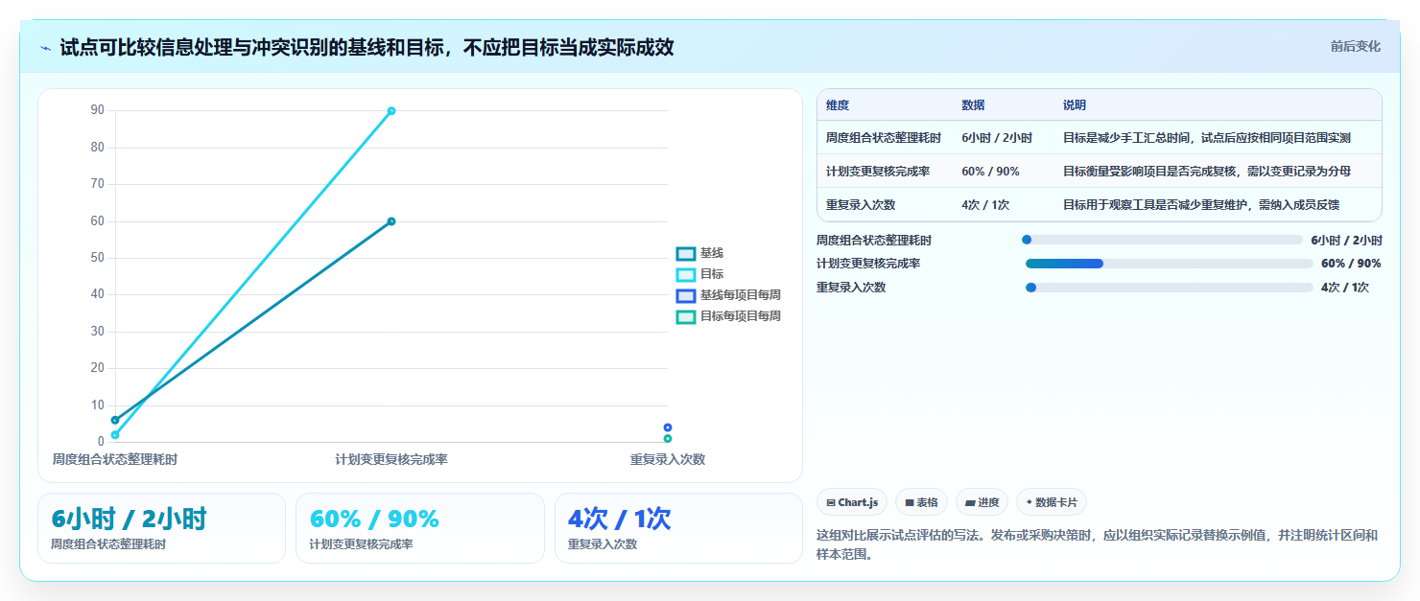The image size is (1420, 601).
Task: Toggle the 基线 legend entry
Action: [x=699, y=253]
